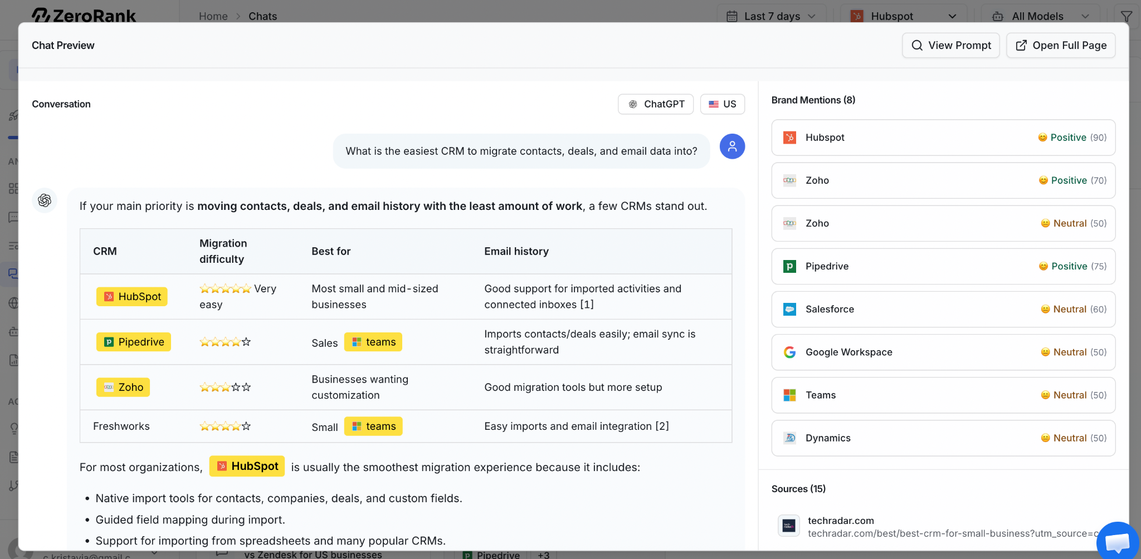The image size is (1141, 559).
Task: Expand the Hubspot brand selector dropdown
Action: 903,16
